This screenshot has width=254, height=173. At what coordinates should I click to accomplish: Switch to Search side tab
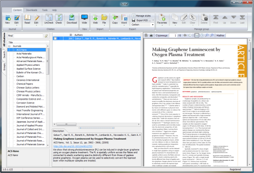tap(4, 55)
